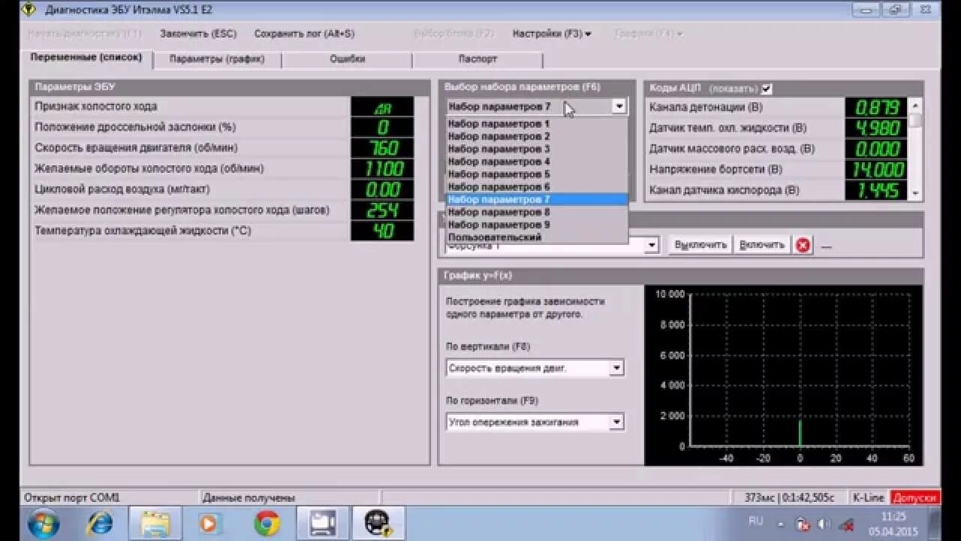Screen dimensions: 961x541
Task: Choose Набор параметров 5 from the list
Action: (x=537, y=174)
